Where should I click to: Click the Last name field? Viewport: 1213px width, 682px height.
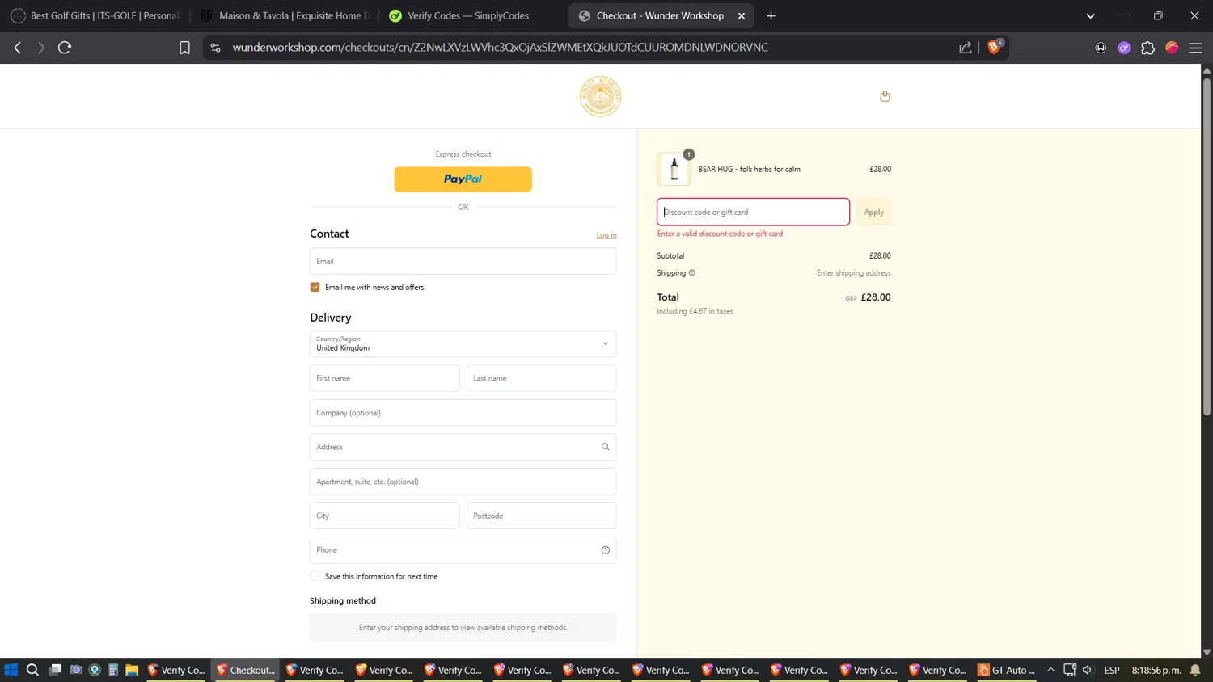tap(541, 378)
